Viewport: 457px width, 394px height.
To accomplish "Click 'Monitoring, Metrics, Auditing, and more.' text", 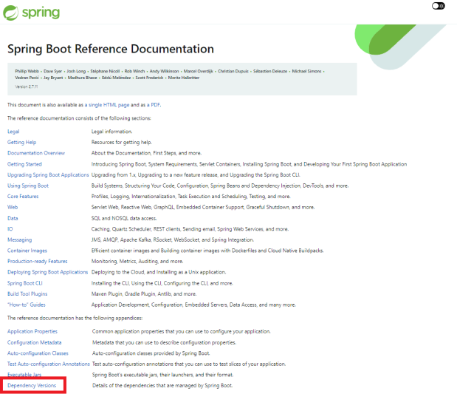I will pos(137,261).
